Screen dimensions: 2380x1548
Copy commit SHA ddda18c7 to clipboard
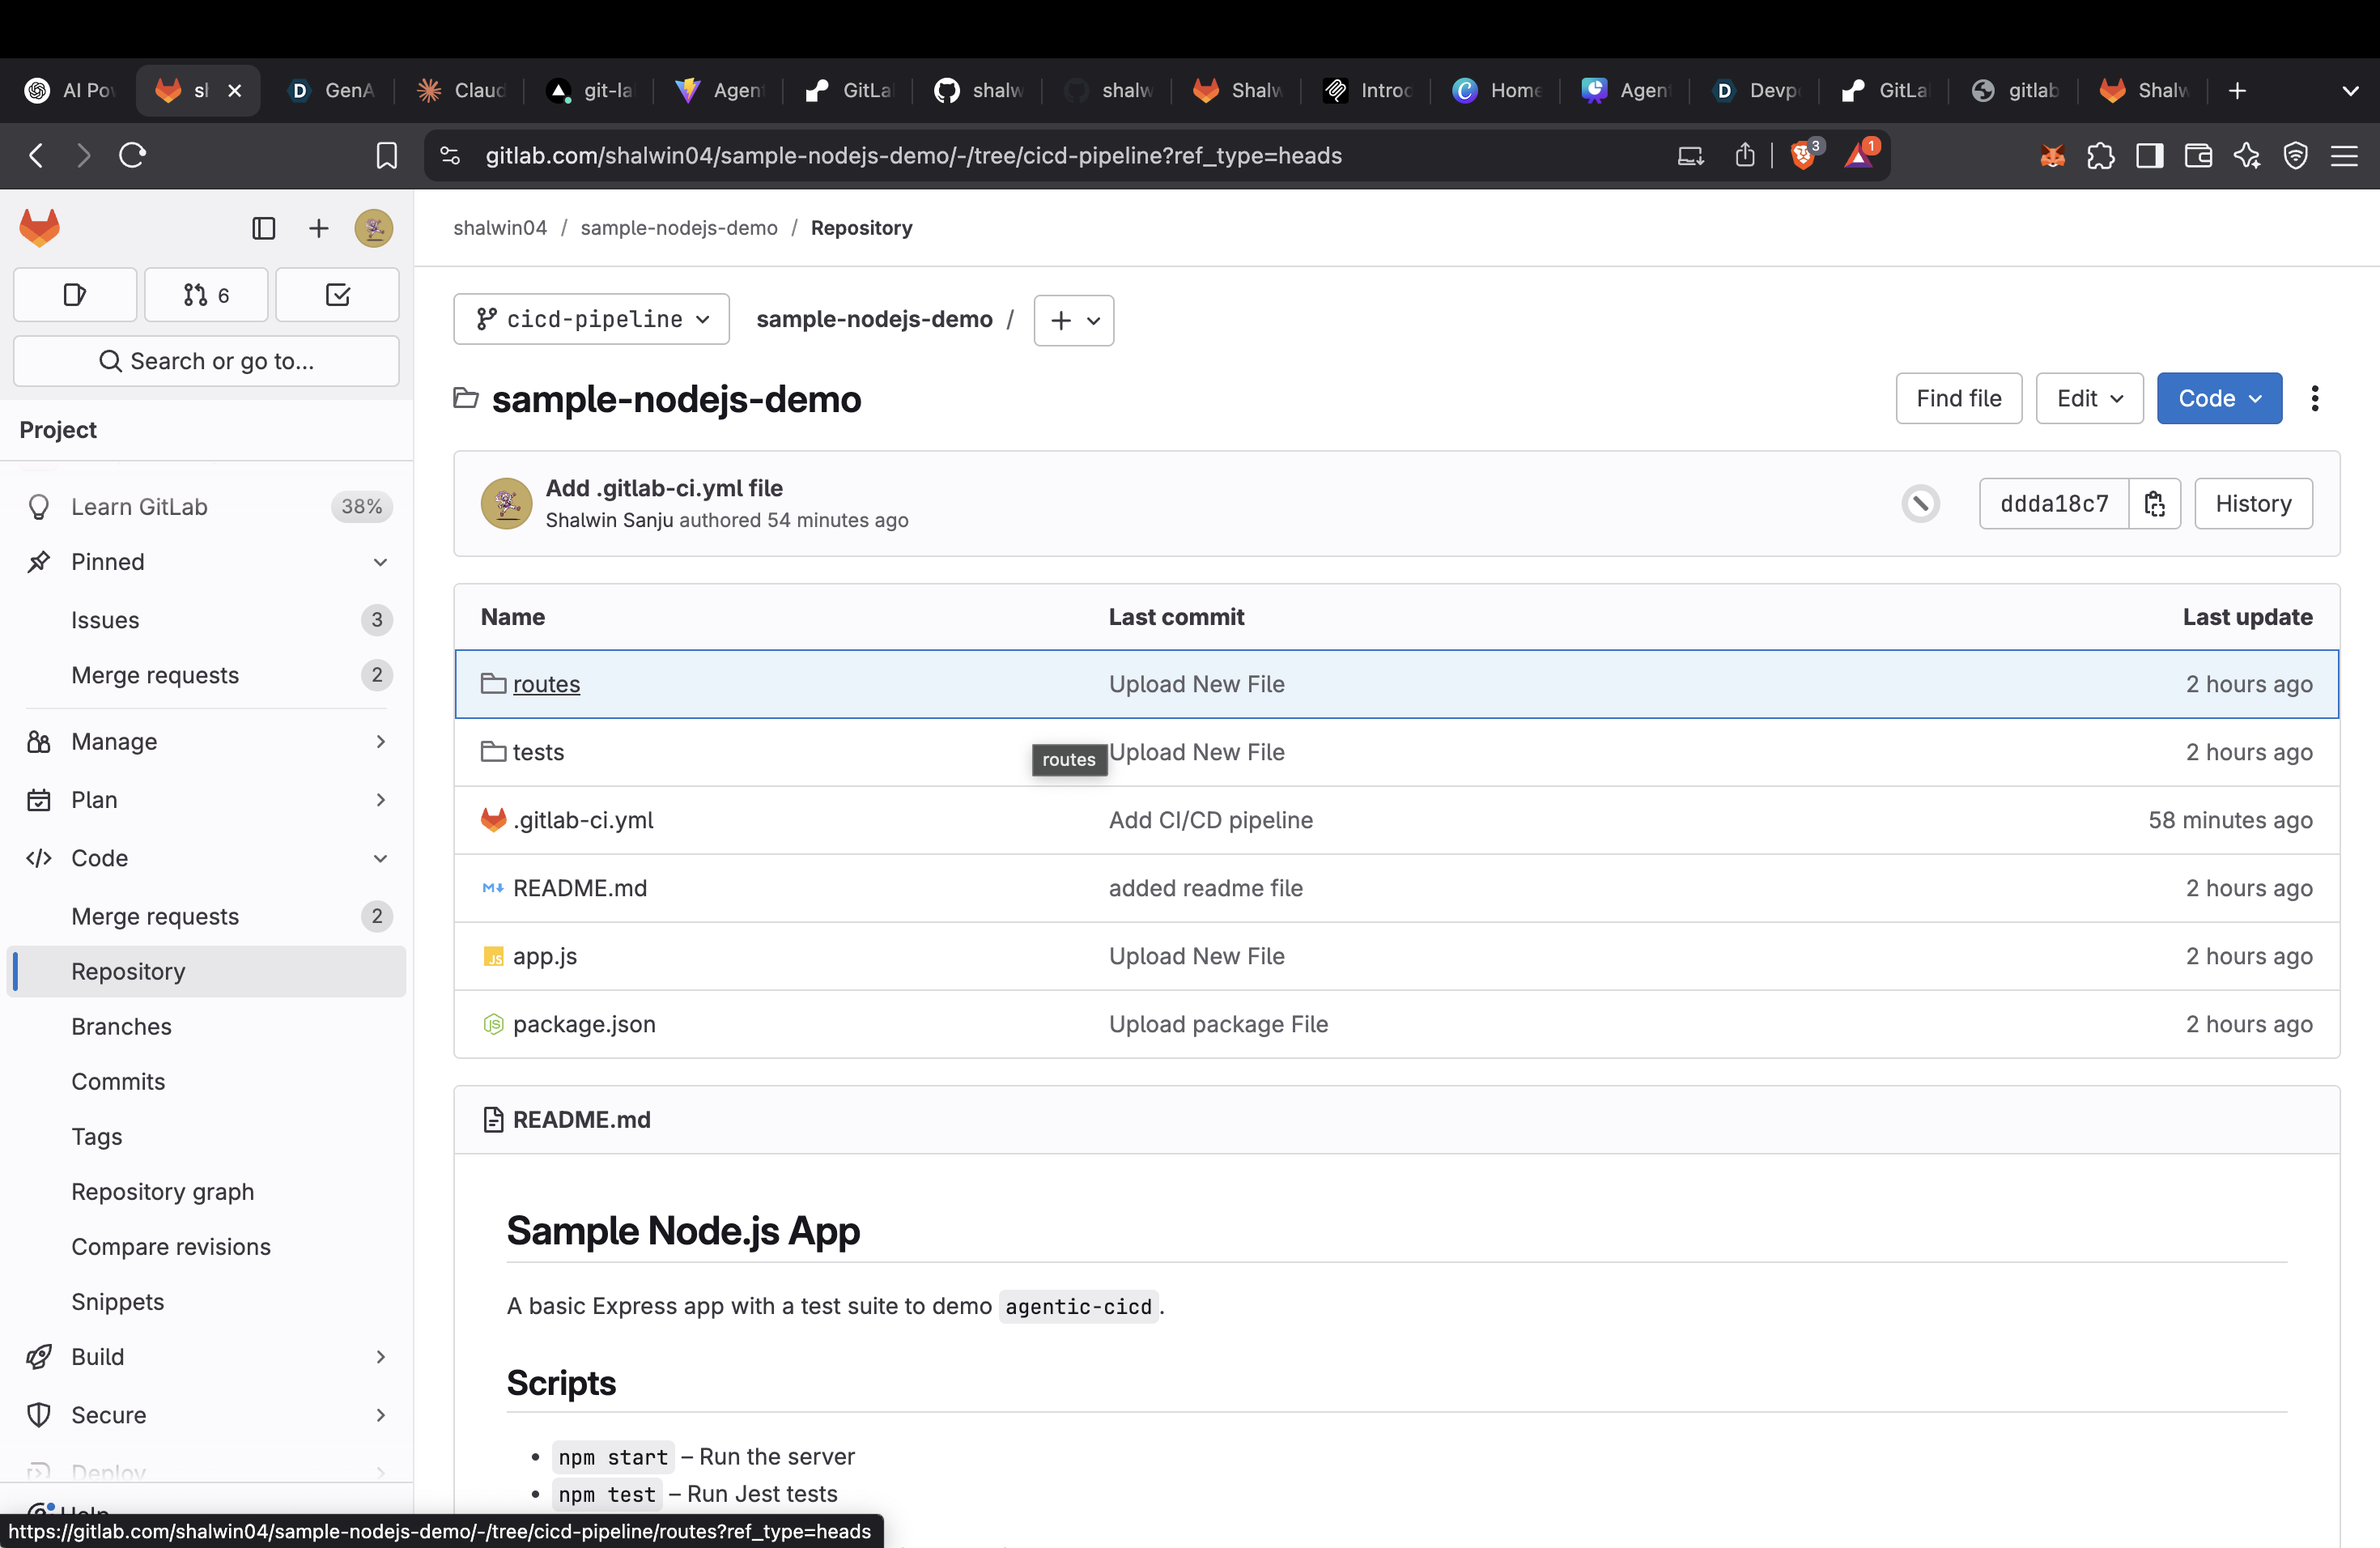pos(2154,504)
